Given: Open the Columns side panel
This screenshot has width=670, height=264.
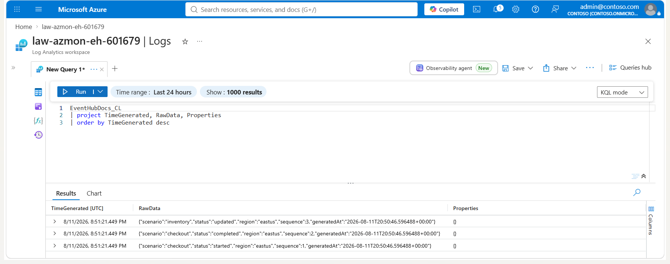Looking at the screenshot, I should click(651, 221).
